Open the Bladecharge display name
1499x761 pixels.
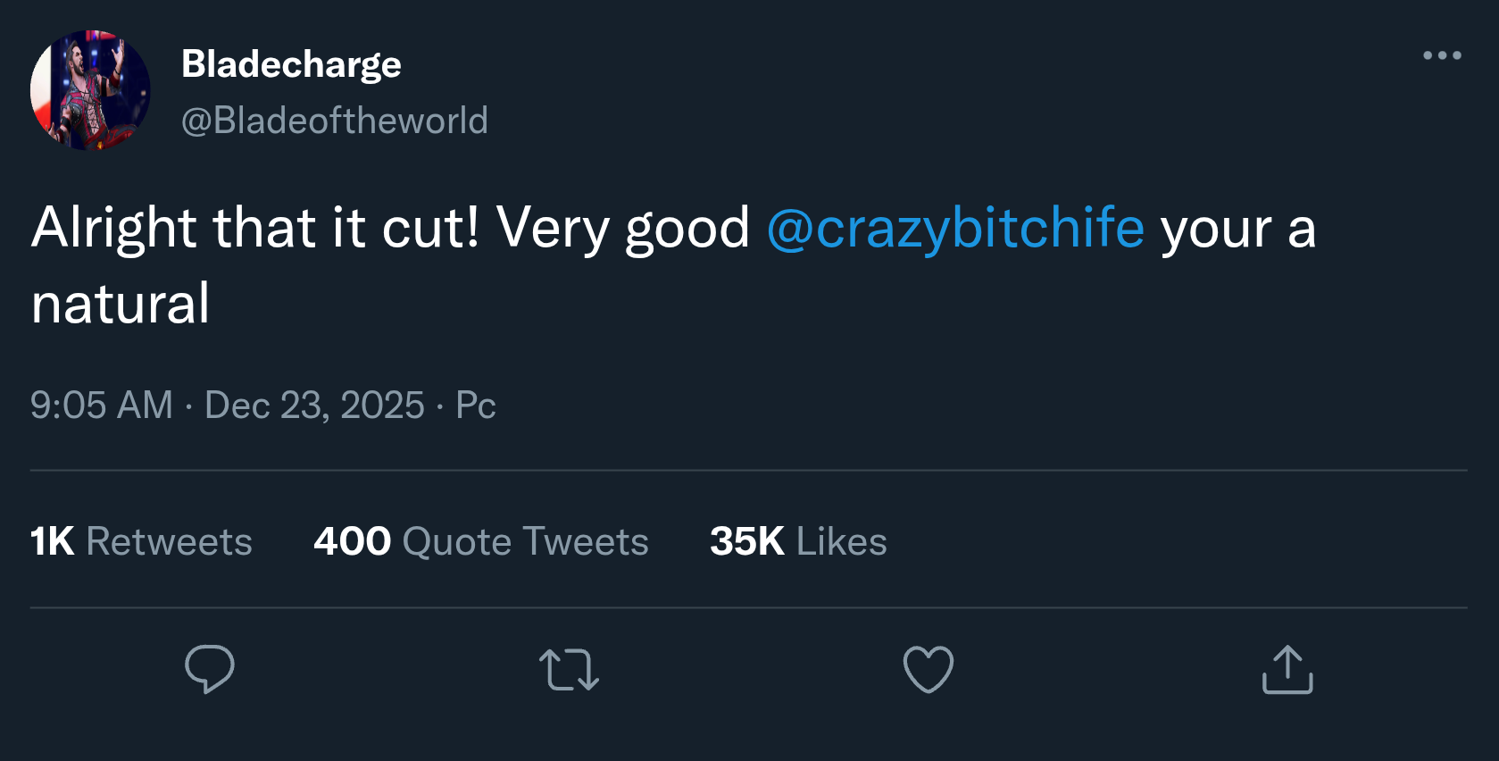point(291,64)
